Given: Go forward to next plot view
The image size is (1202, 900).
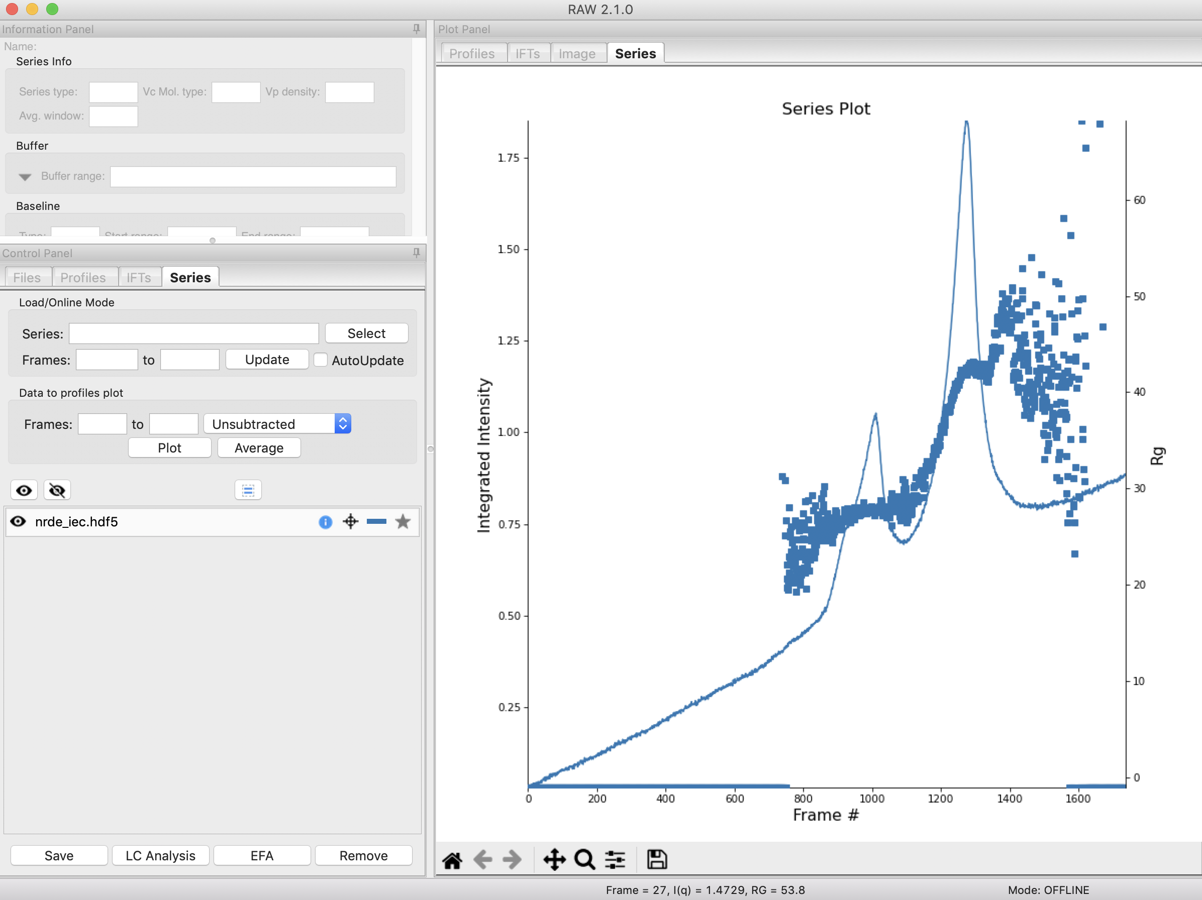Looking at the screenshot, I should click(x=512, y=860).
